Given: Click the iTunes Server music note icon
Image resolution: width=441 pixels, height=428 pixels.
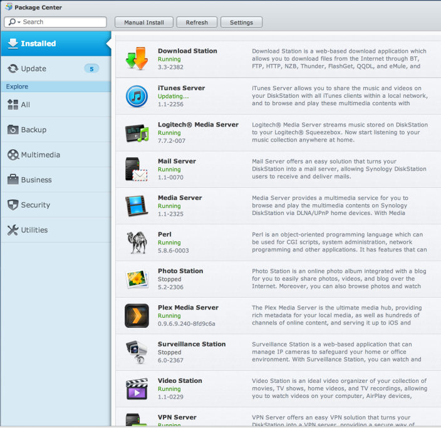Looking at the screenshot, I should [137, 97].
